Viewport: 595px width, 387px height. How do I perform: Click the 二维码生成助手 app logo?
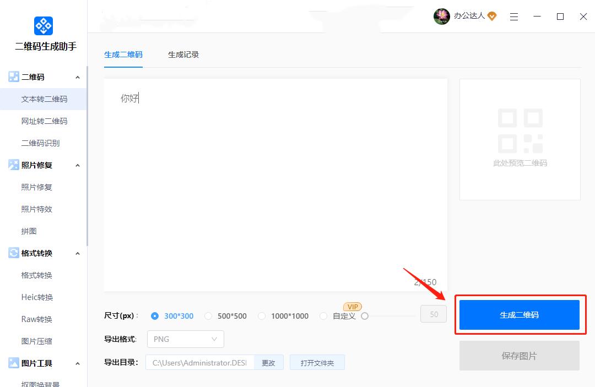click(x=43, y=25)
